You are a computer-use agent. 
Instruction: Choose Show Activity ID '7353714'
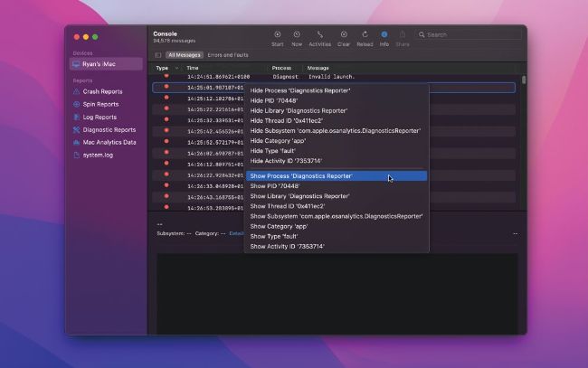click(337, 247)
